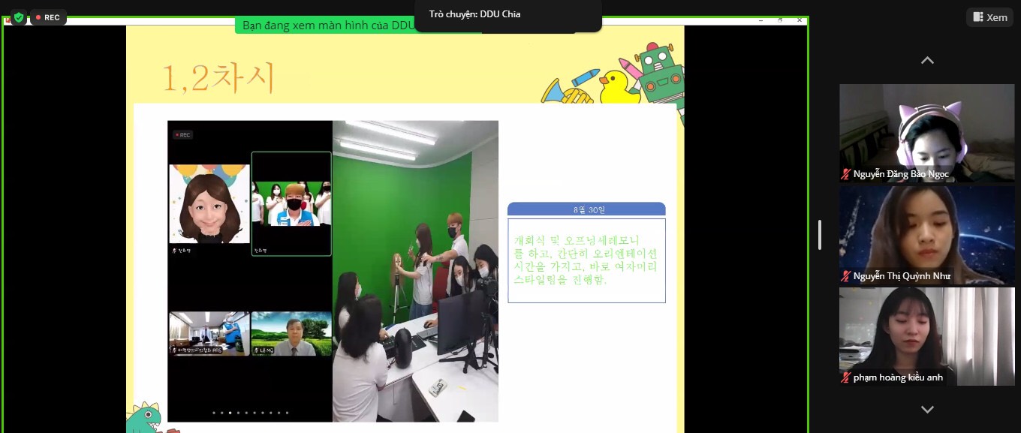Select phạm hoàng kiều anh's video tile

tap(926, 336)
